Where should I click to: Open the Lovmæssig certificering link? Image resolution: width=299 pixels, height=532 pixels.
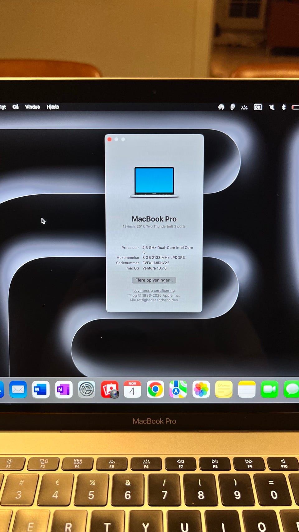pos(154,290)
